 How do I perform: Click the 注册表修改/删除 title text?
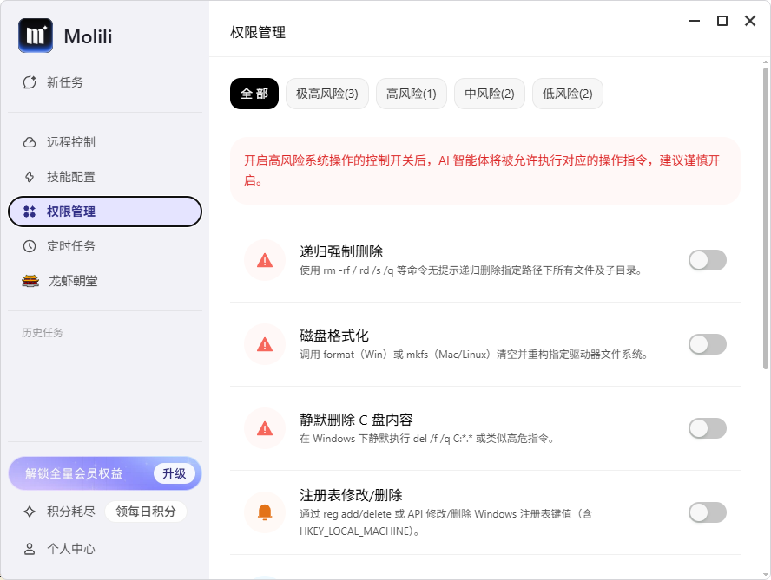[x=351, y=495]
